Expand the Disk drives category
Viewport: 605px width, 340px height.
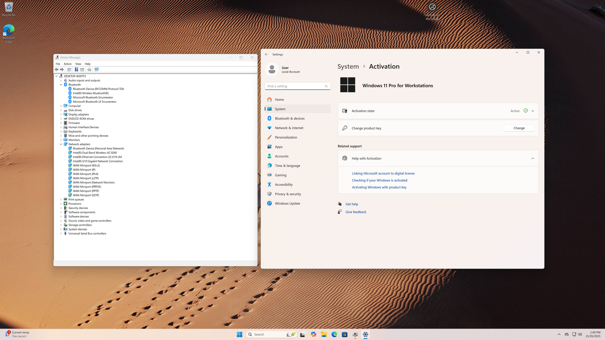click(61, 110)
